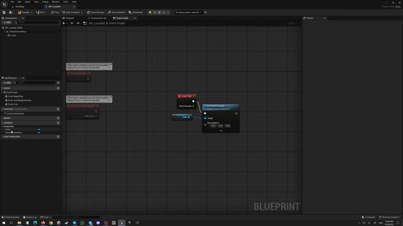Open the Output Log from status bar
The width and height of the screenshot is (403, 226).
coord(30,217)
